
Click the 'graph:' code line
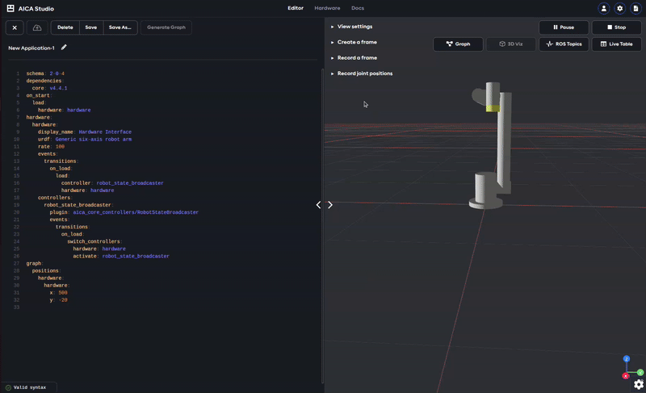tap(35, 263)
